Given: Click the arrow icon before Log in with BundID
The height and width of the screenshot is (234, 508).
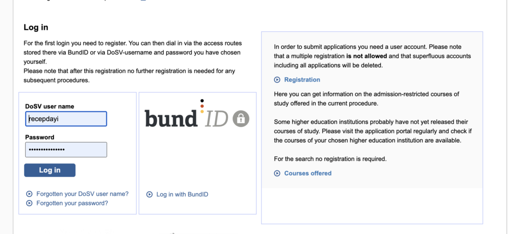Looking at the screenshot, I should pos(149,195).
